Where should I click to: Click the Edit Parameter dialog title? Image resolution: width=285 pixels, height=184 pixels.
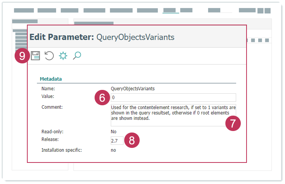click(102, 37)
